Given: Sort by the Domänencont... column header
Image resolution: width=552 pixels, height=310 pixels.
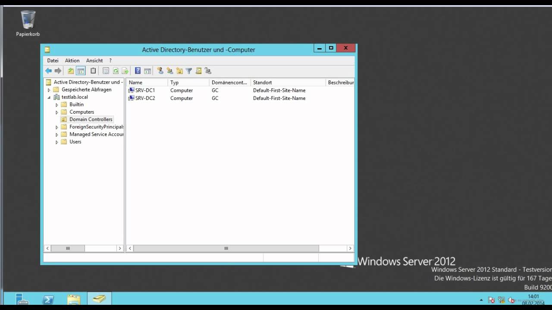Looking at the screenshot, I should (230, 82).
